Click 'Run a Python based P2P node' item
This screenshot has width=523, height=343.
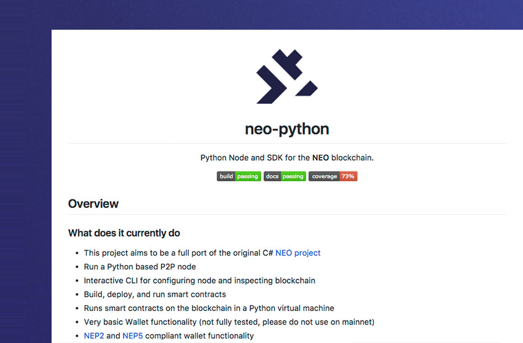140,267
